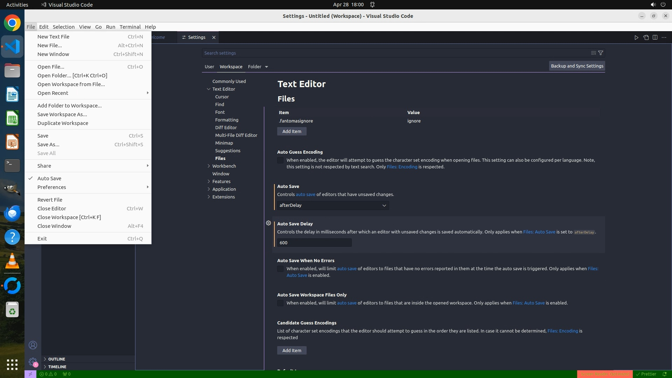Click Backup and Sync Settings button
The image size is (672, 378).
577,66
